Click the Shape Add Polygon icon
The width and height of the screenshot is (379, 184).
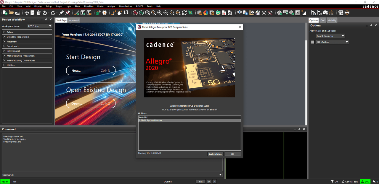click(x=280, y=13)
